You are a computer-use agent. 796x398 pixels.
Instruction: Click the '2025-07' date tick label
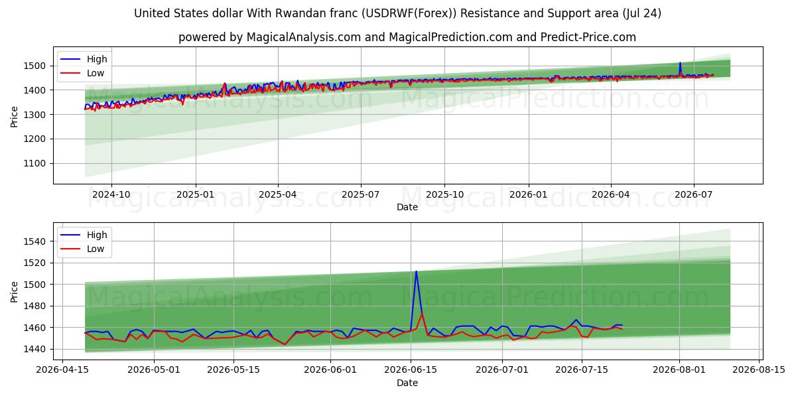(361, 194)
